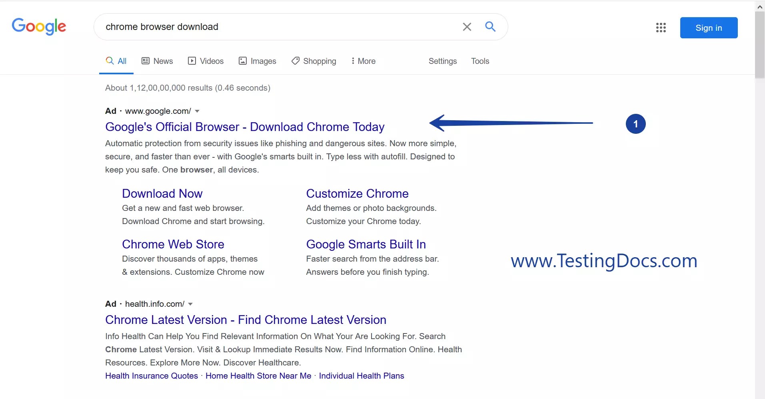Click the Google logo
765x399 pixels.
coord(39,26)
